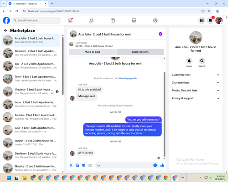Open the Menu grid icon
The height and width of the screenshot is (182, 228).
[x=202, y=20]
